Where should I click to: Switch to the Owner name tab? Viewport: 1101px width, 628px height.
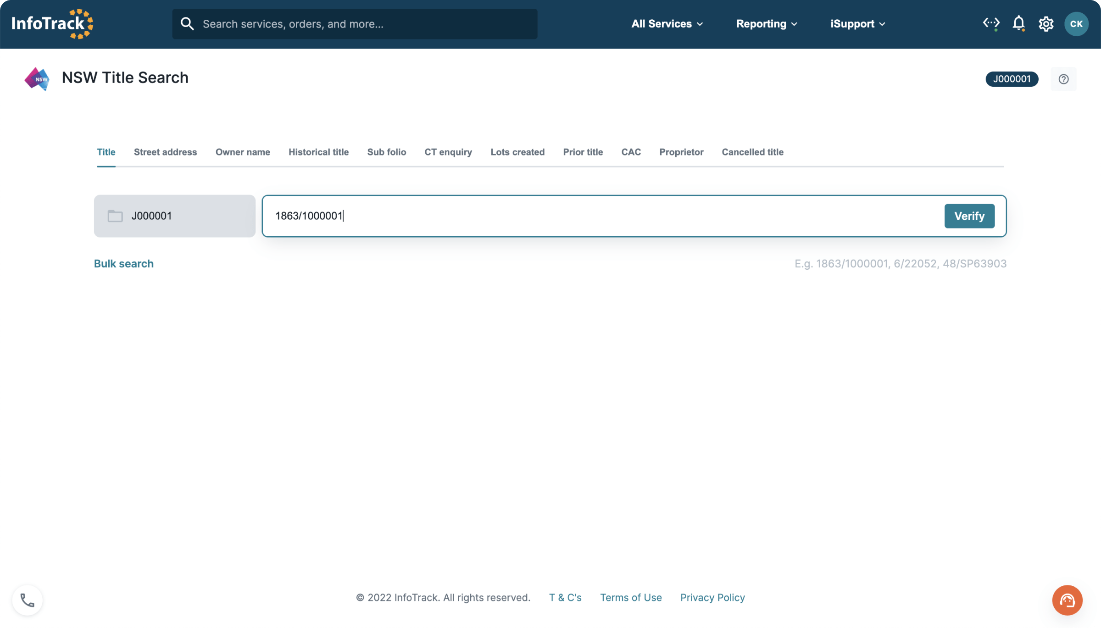243,152
